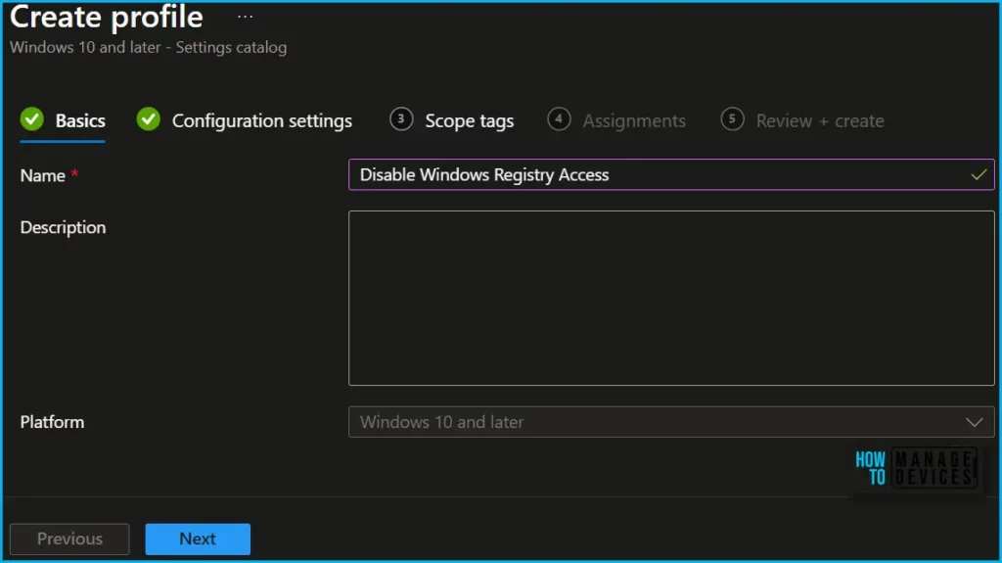This screenshot has width=1002, height=563.
Task: Open the Platform dropdown
Action: pyautogui.click(x=671, y=422)
